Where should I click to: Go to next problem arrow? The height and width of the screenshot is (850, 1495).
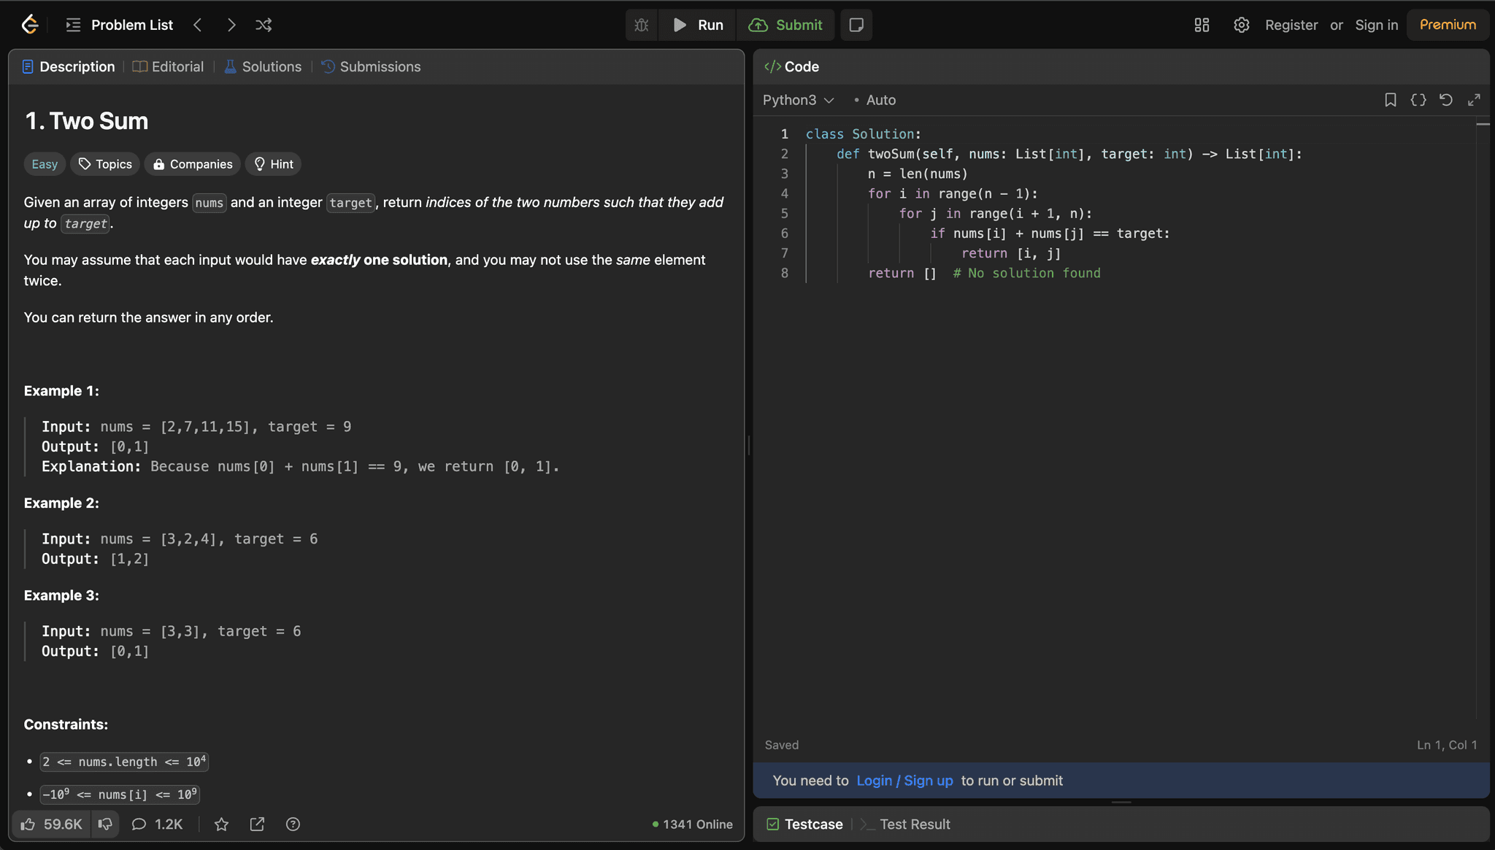(x=231, y=25)
